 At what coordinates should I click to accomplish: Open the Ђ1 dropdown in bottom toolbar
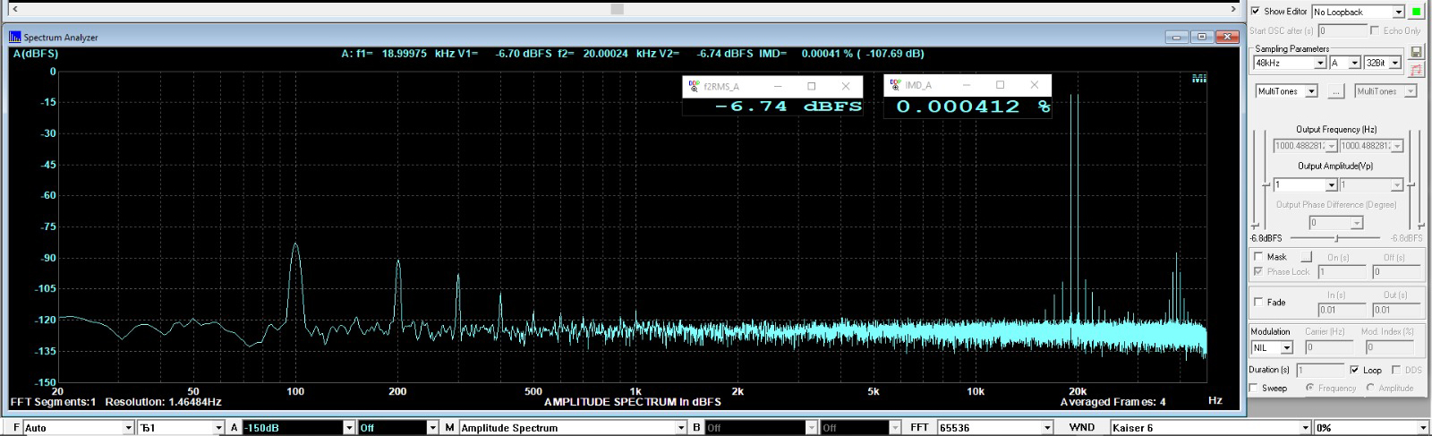click(217, 428)
